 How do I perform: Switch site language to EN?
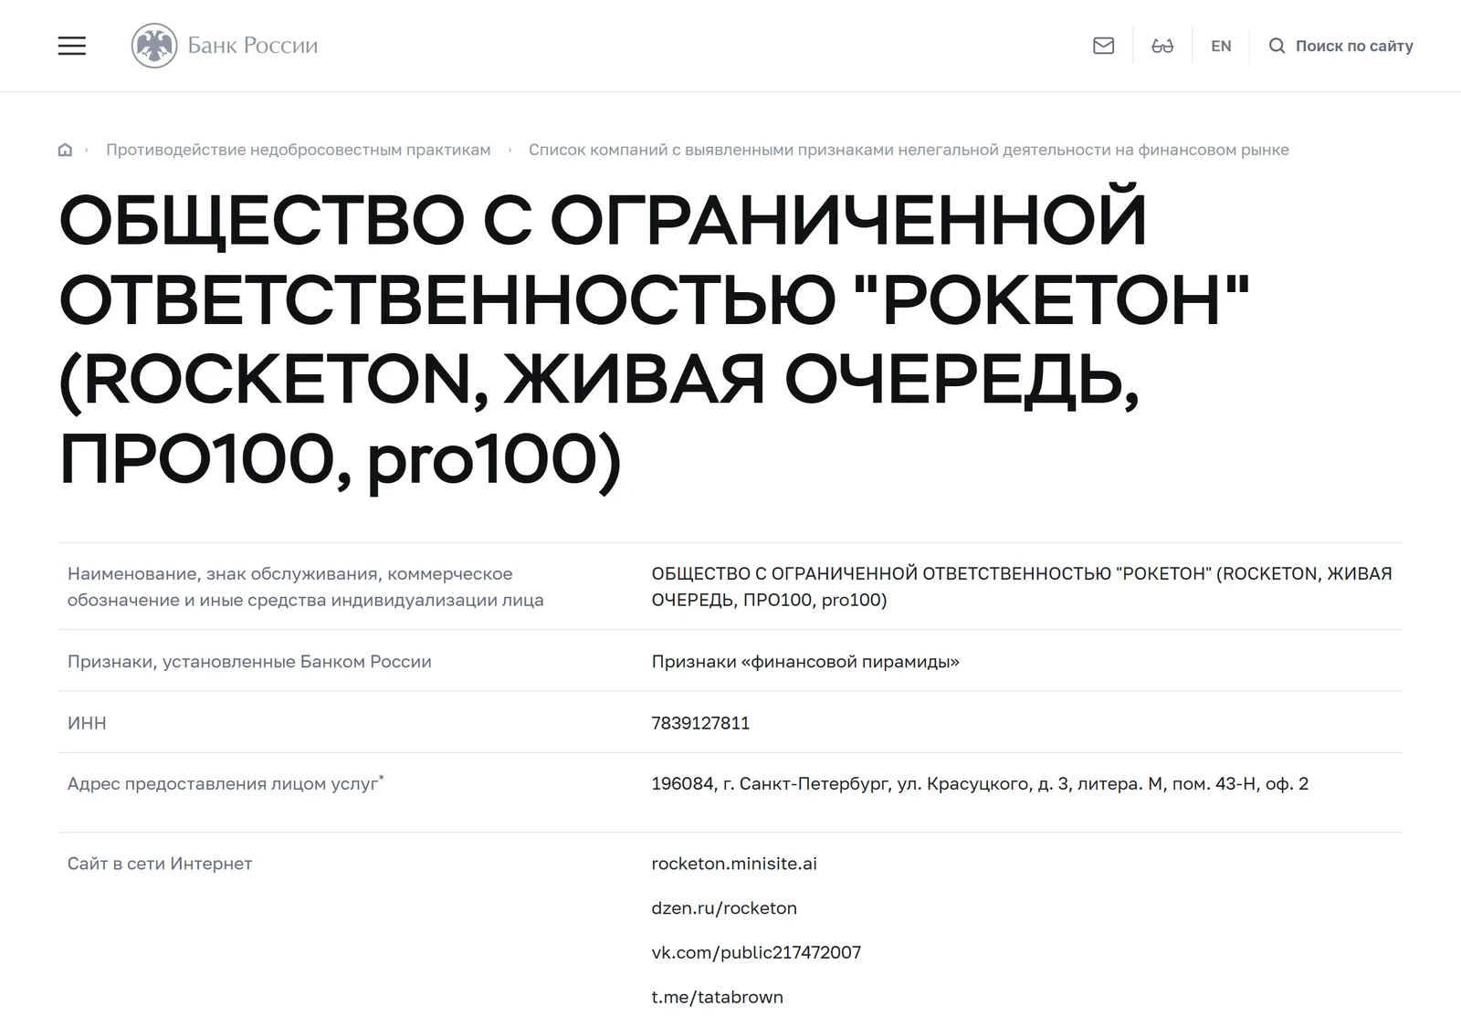click(x=1221, y=46)
